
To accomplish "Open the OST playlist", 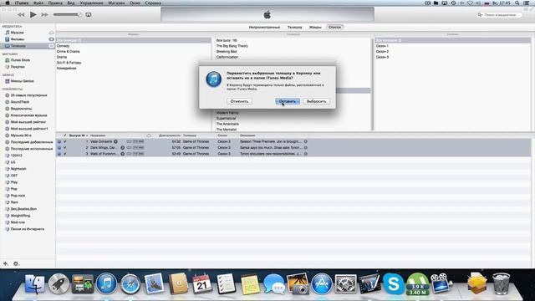I will click(14, 176).
